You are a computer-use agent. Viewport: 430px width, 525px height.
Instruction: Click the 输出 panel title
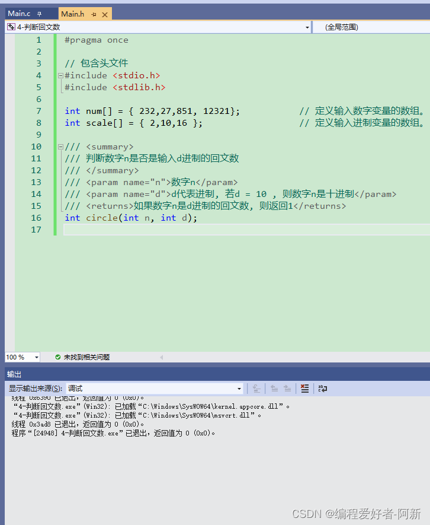click(x=14, y=374)
